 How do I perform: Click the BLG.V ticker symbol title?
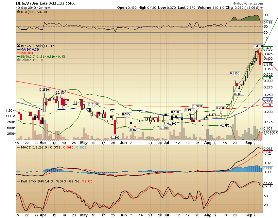pos(23,3)
